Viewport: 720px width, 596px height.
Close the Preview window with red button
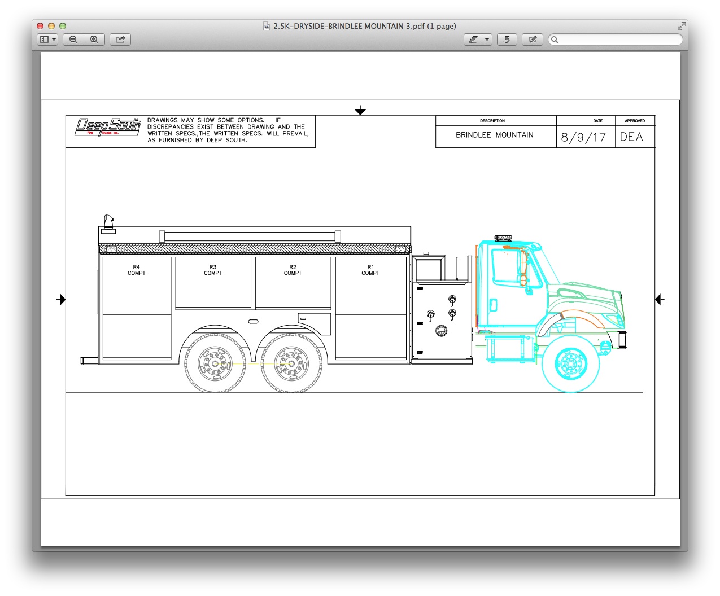click(40, 26)
